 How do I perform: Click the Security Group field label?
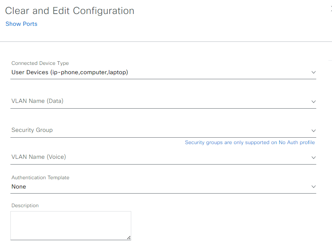click(x=32, y=130)
